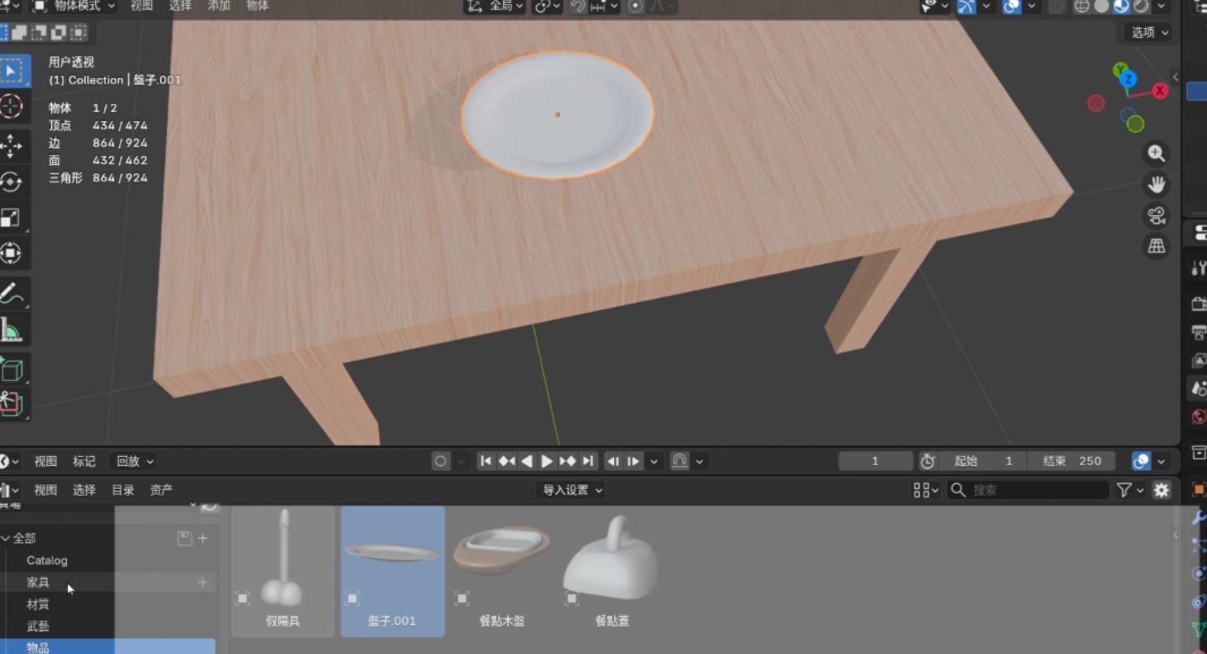The width and height of the screenshot is (1207, 654).
Task: Toggle use preview range clock icon
Action: (927, 461)
